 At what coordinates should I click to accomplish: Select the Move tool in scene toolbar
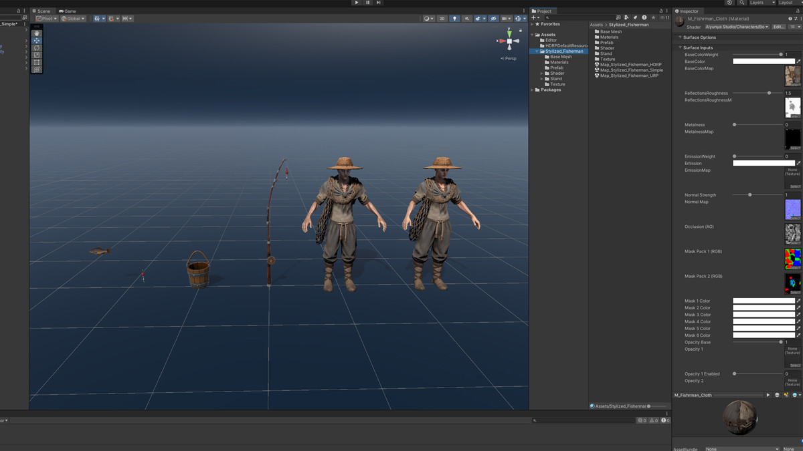[37, 41]
